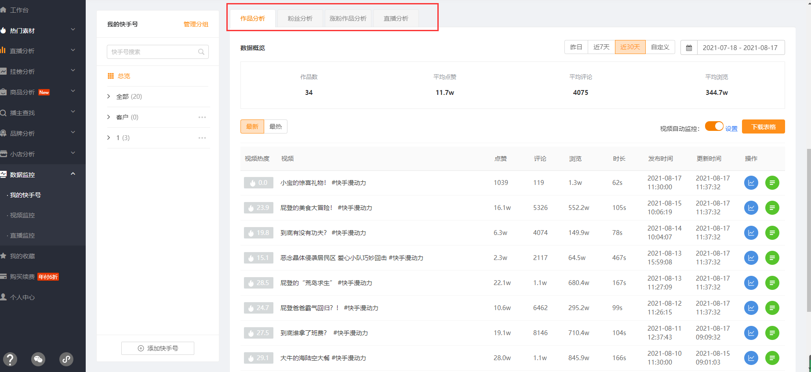Click the blue trend chart icon for 小宝的惊喜礼物

(751, 183)
